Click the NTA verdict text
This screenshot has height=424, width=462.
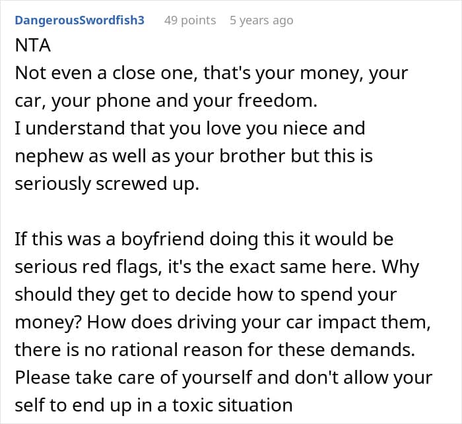tap(30, 47)
